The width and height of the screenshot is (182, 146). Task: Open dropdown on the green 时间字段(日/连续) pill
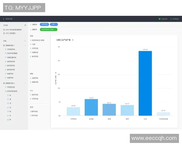tap(55, 30)
